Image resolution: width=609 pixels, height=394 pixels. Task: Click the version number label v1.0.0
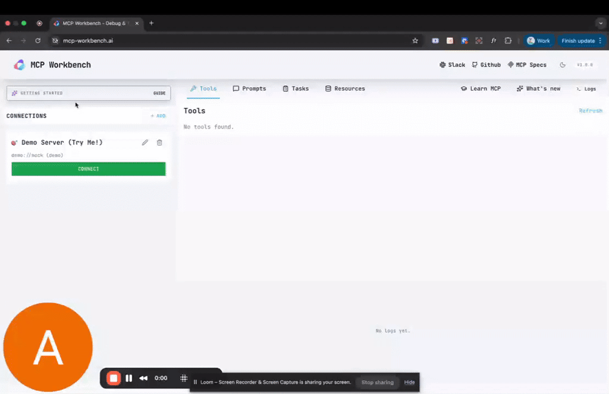coord(585,65)
